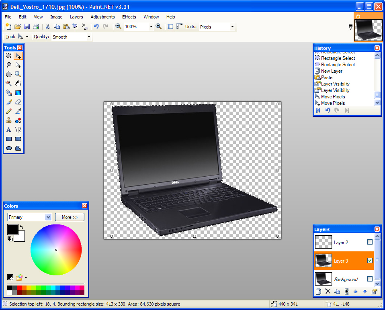Open the Layers menu
The height and width of the screenshot is (310, 385).
pyautogui.click(x=76, y=17)
